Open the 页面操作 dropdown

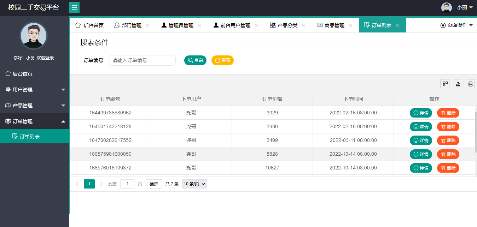coord(456,25)
